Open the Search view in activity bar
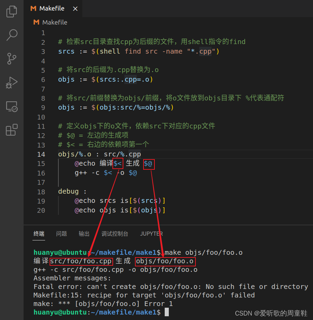This screenshot has height=320, width=313. click(x=12, y=35)
